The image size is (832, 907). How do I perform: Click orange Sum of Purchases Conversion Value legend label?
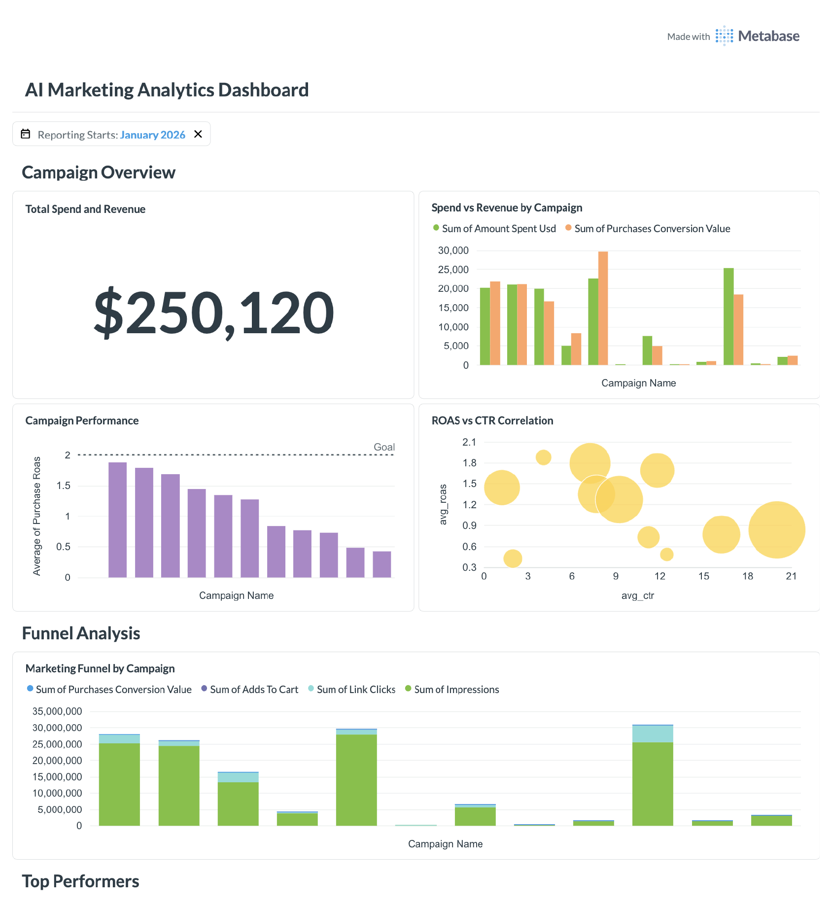(652, 229)
